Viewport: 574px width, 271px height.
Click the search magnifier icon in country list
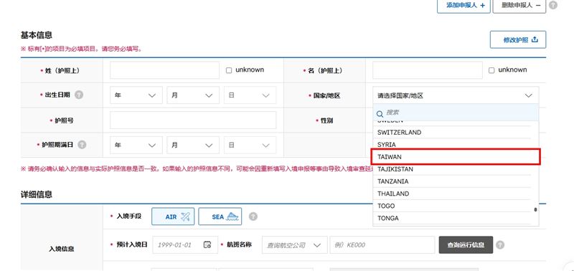(x=380, y=114)
